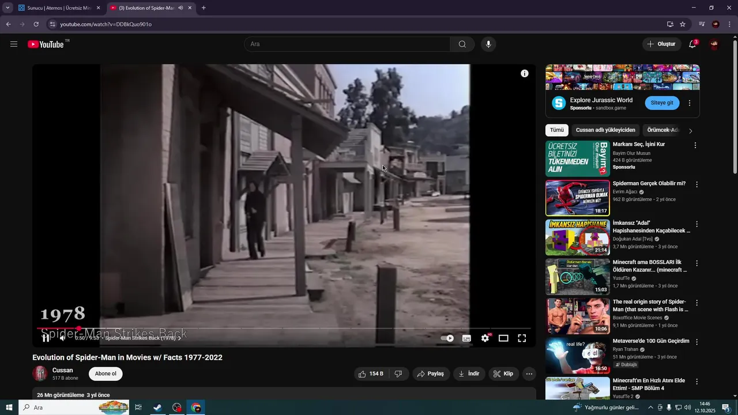Open options for İmkansız Adal video

point(696,224)
